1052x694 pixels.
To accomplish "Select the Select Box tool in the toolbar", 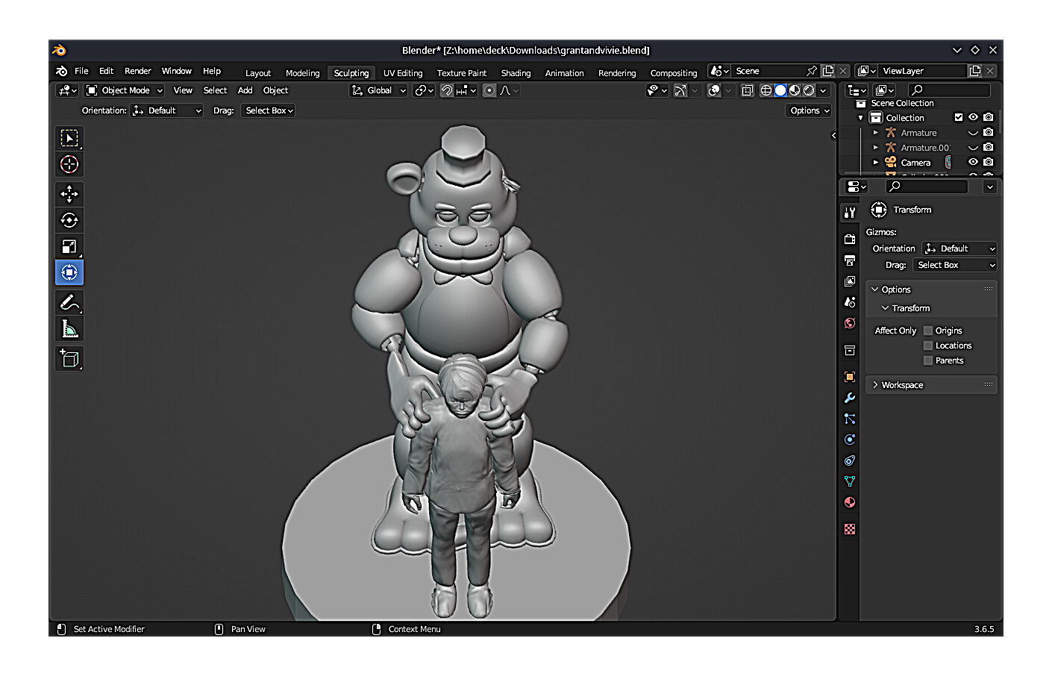I will [x=69, y=138].
